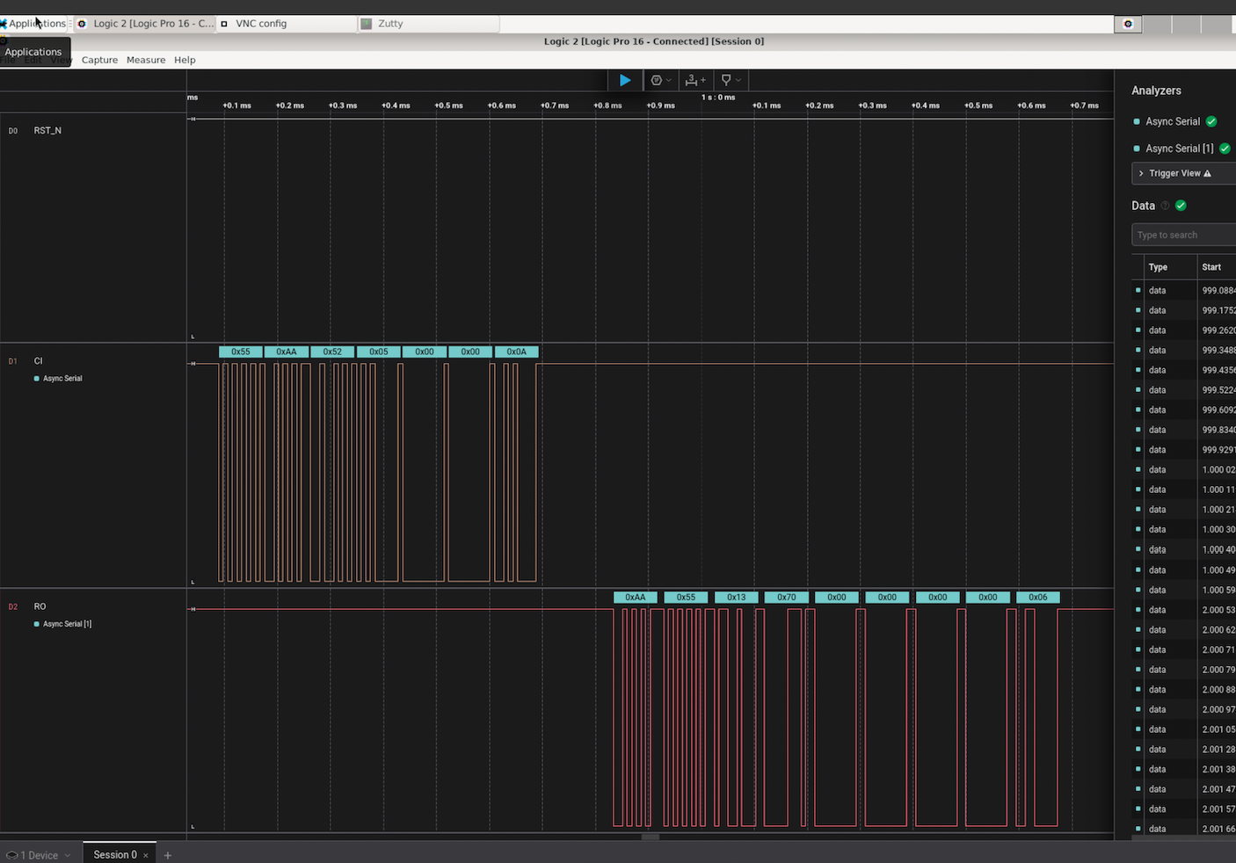Open the Capture menu

(x=99, y=60)
